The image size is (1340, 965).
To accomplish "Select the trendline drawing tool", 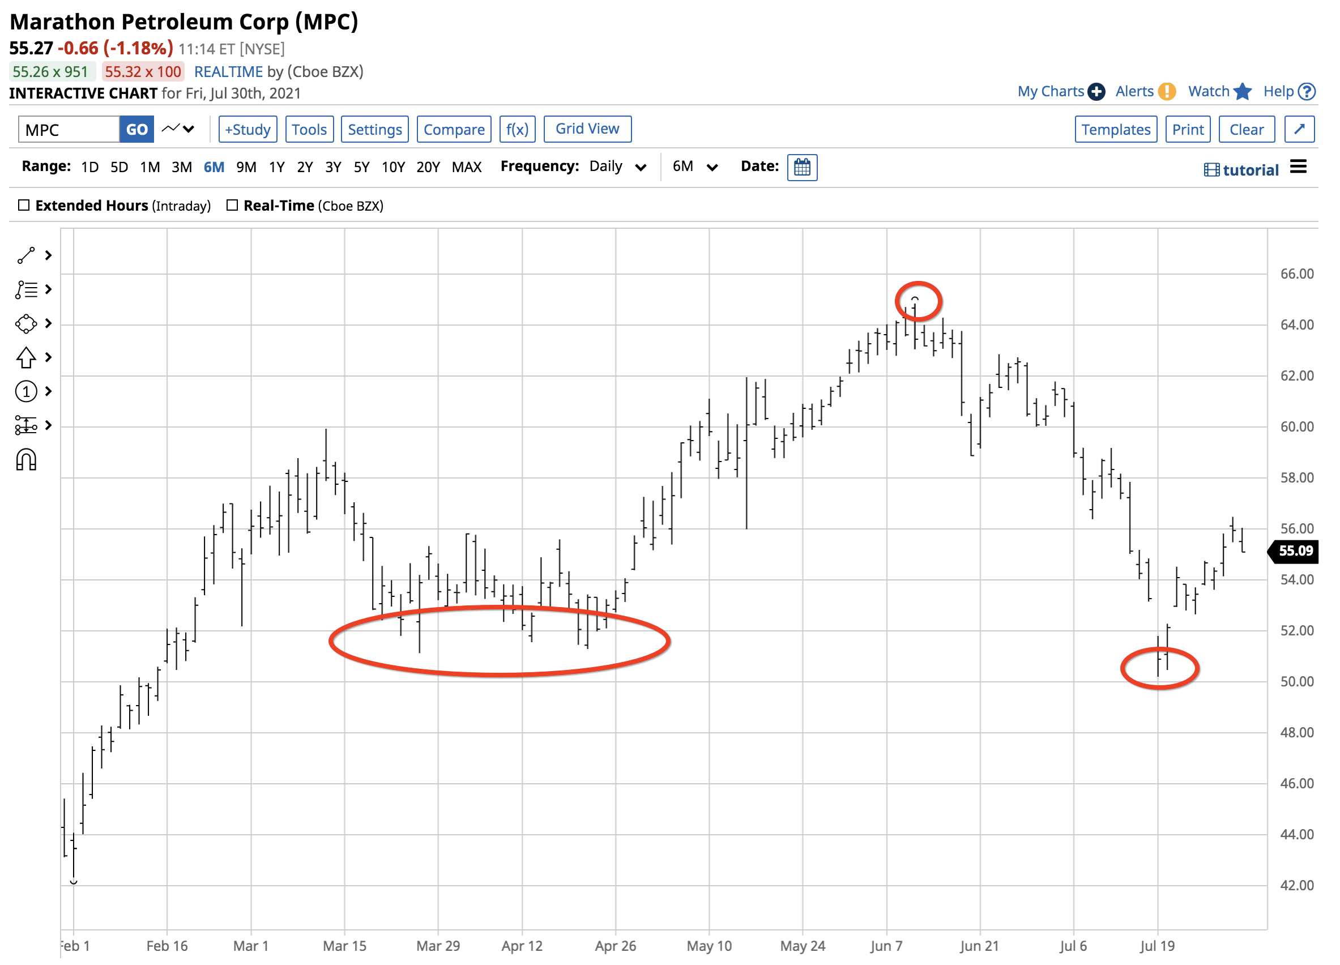I will click(x=26, y=255).
